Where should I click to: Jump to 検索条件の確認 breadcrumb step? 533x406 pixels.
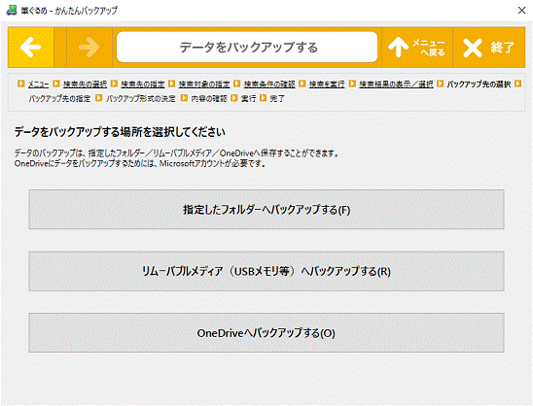click(x=269, y=84)
